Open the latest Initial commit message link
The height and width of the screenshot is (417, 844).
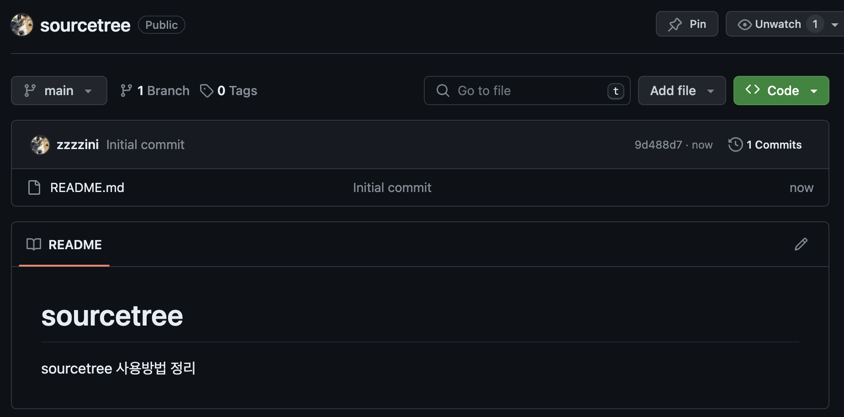click(x=145, y=144)
